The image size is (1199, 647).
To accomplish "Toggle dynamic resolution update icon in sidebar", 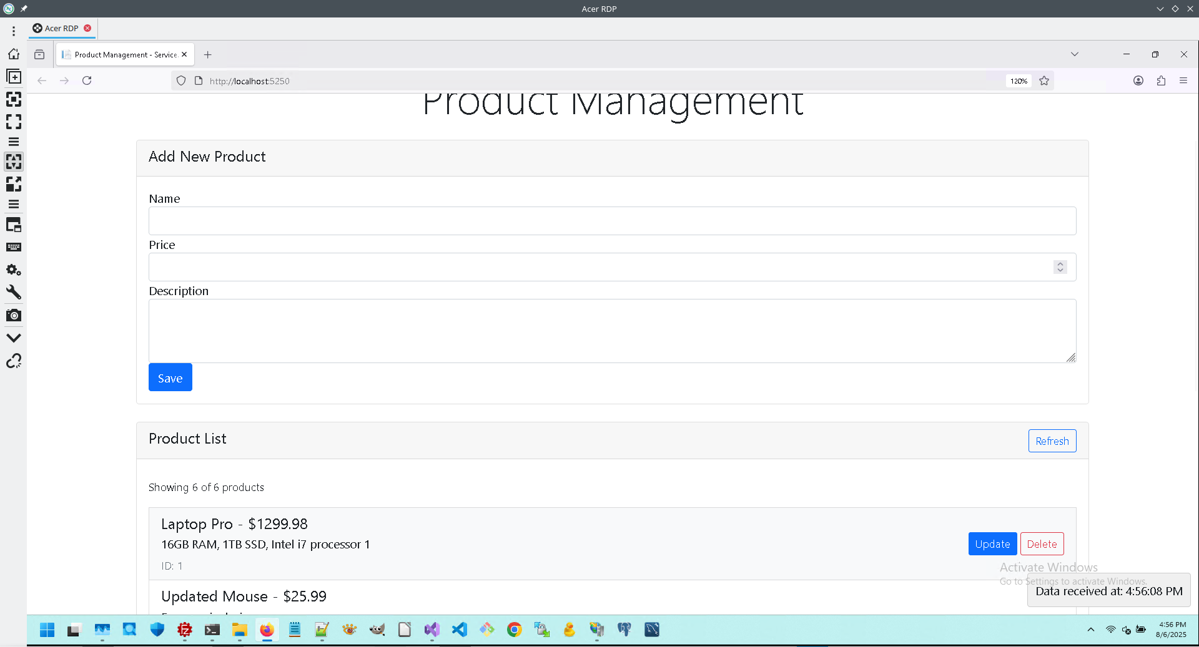I will pyautogui.click(x=14, y=162).
